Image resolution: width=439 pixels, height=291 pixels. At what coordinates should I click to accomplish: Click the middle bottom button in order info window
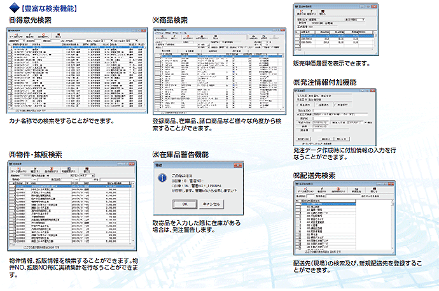pyautogui.click(x=326, y=139)
